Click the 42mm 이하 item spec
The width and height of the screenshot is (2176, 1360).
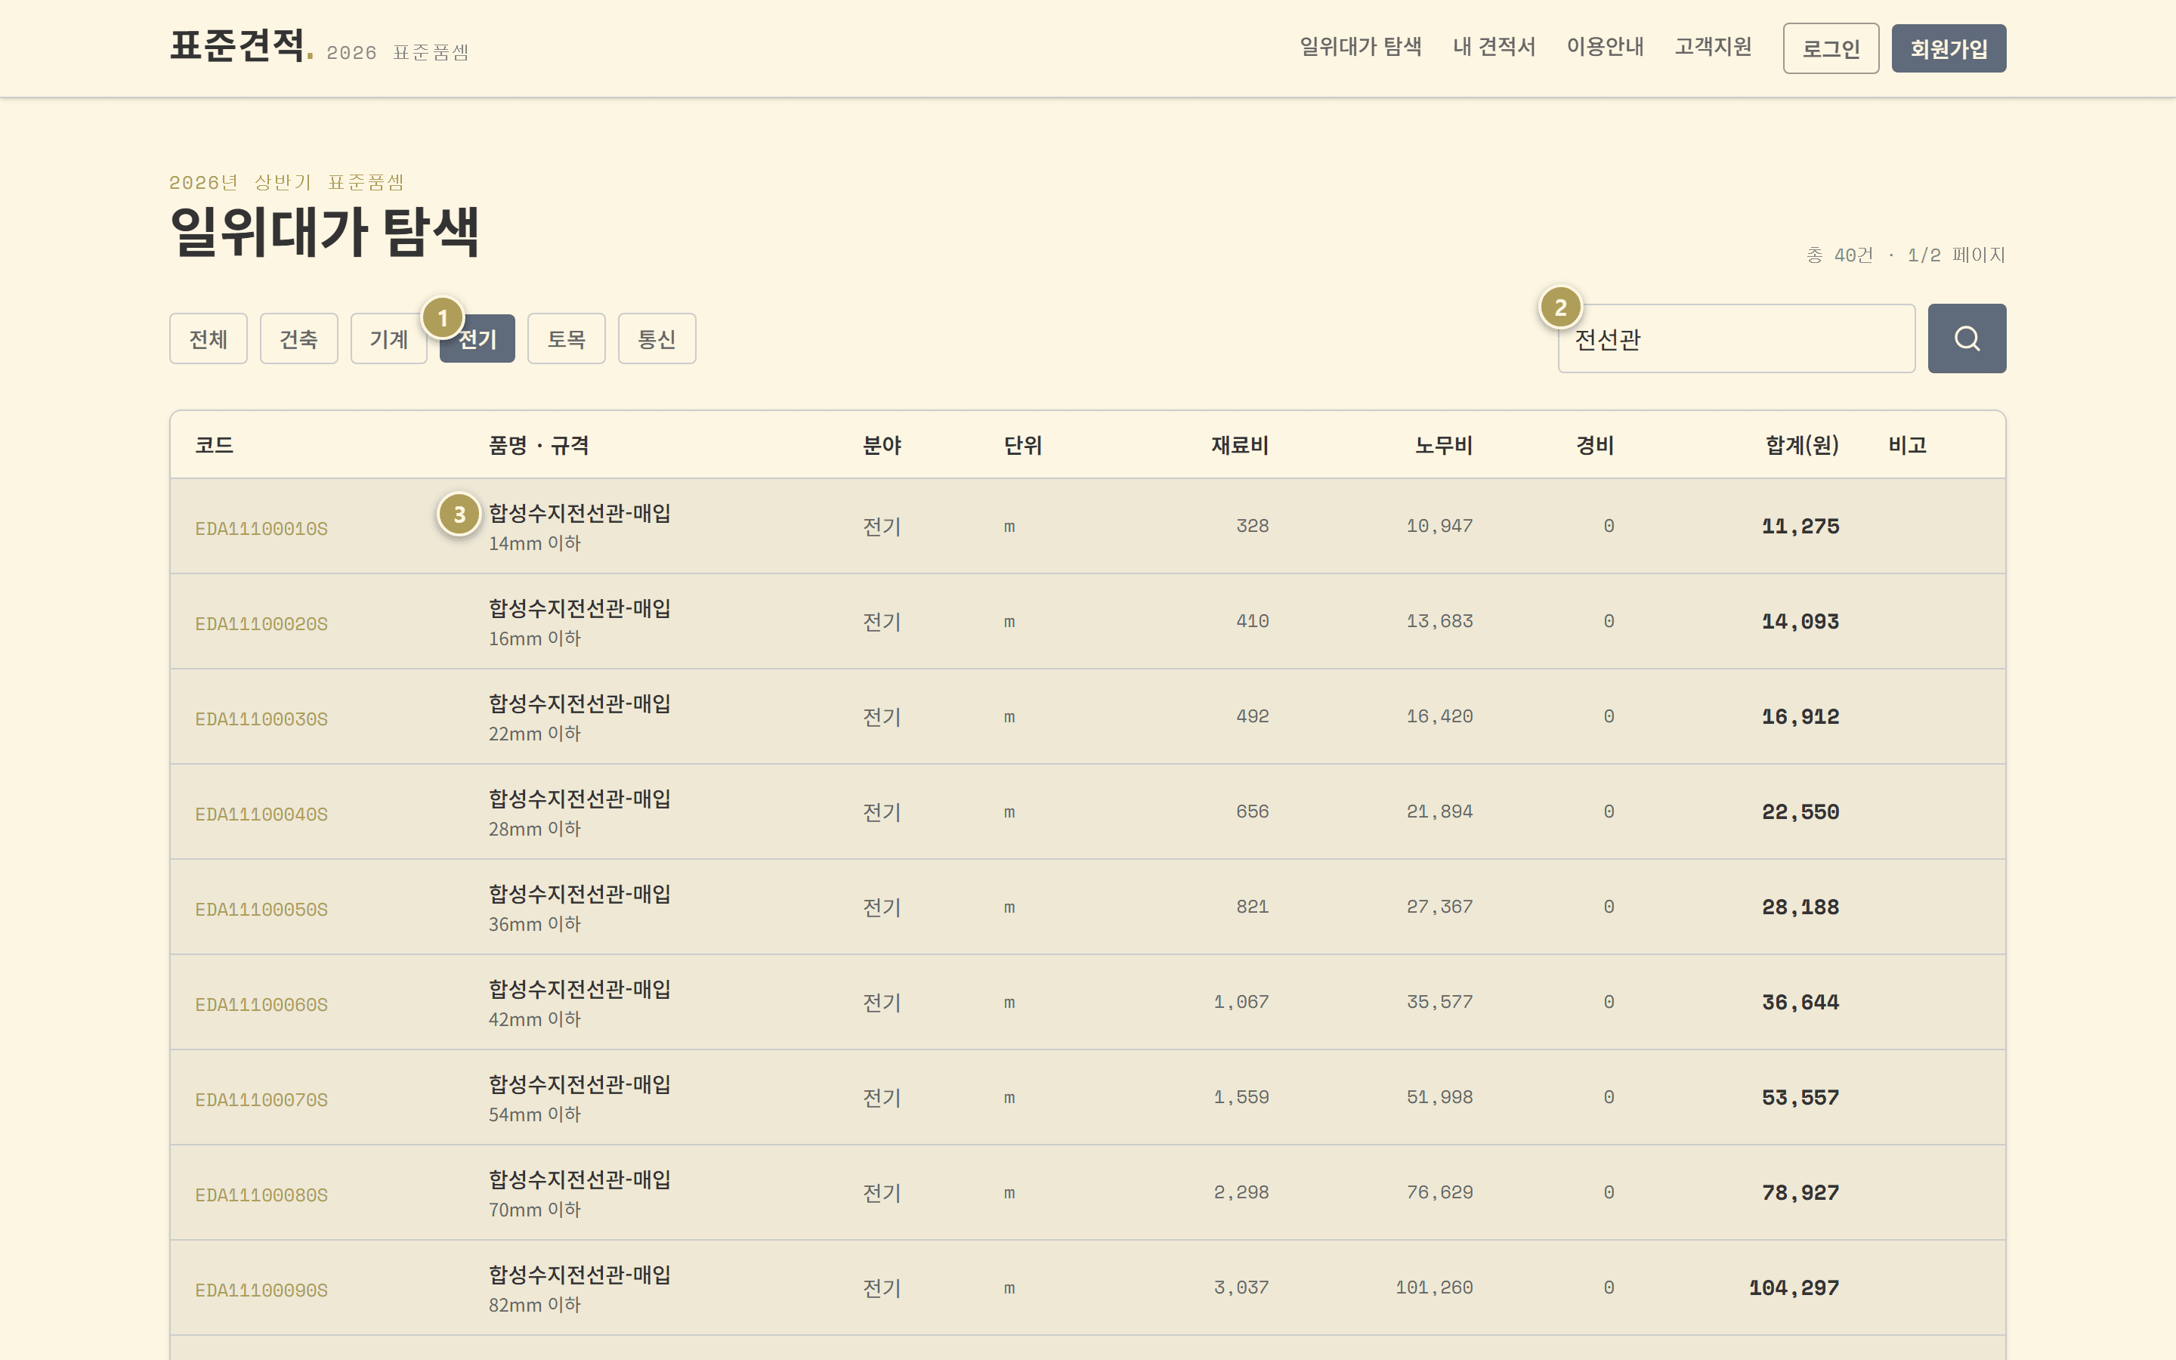tap(535, 1019)
